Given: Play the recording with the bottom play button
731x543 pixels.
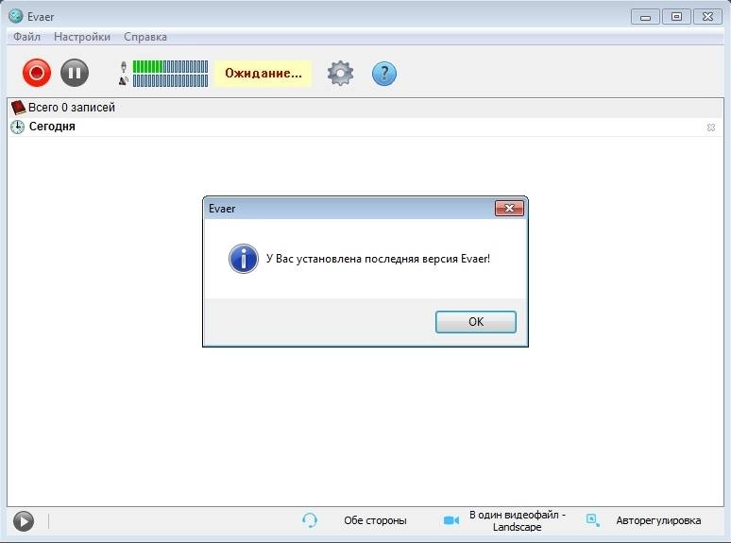Looking at the screenshot, I should tap(24, 521).
